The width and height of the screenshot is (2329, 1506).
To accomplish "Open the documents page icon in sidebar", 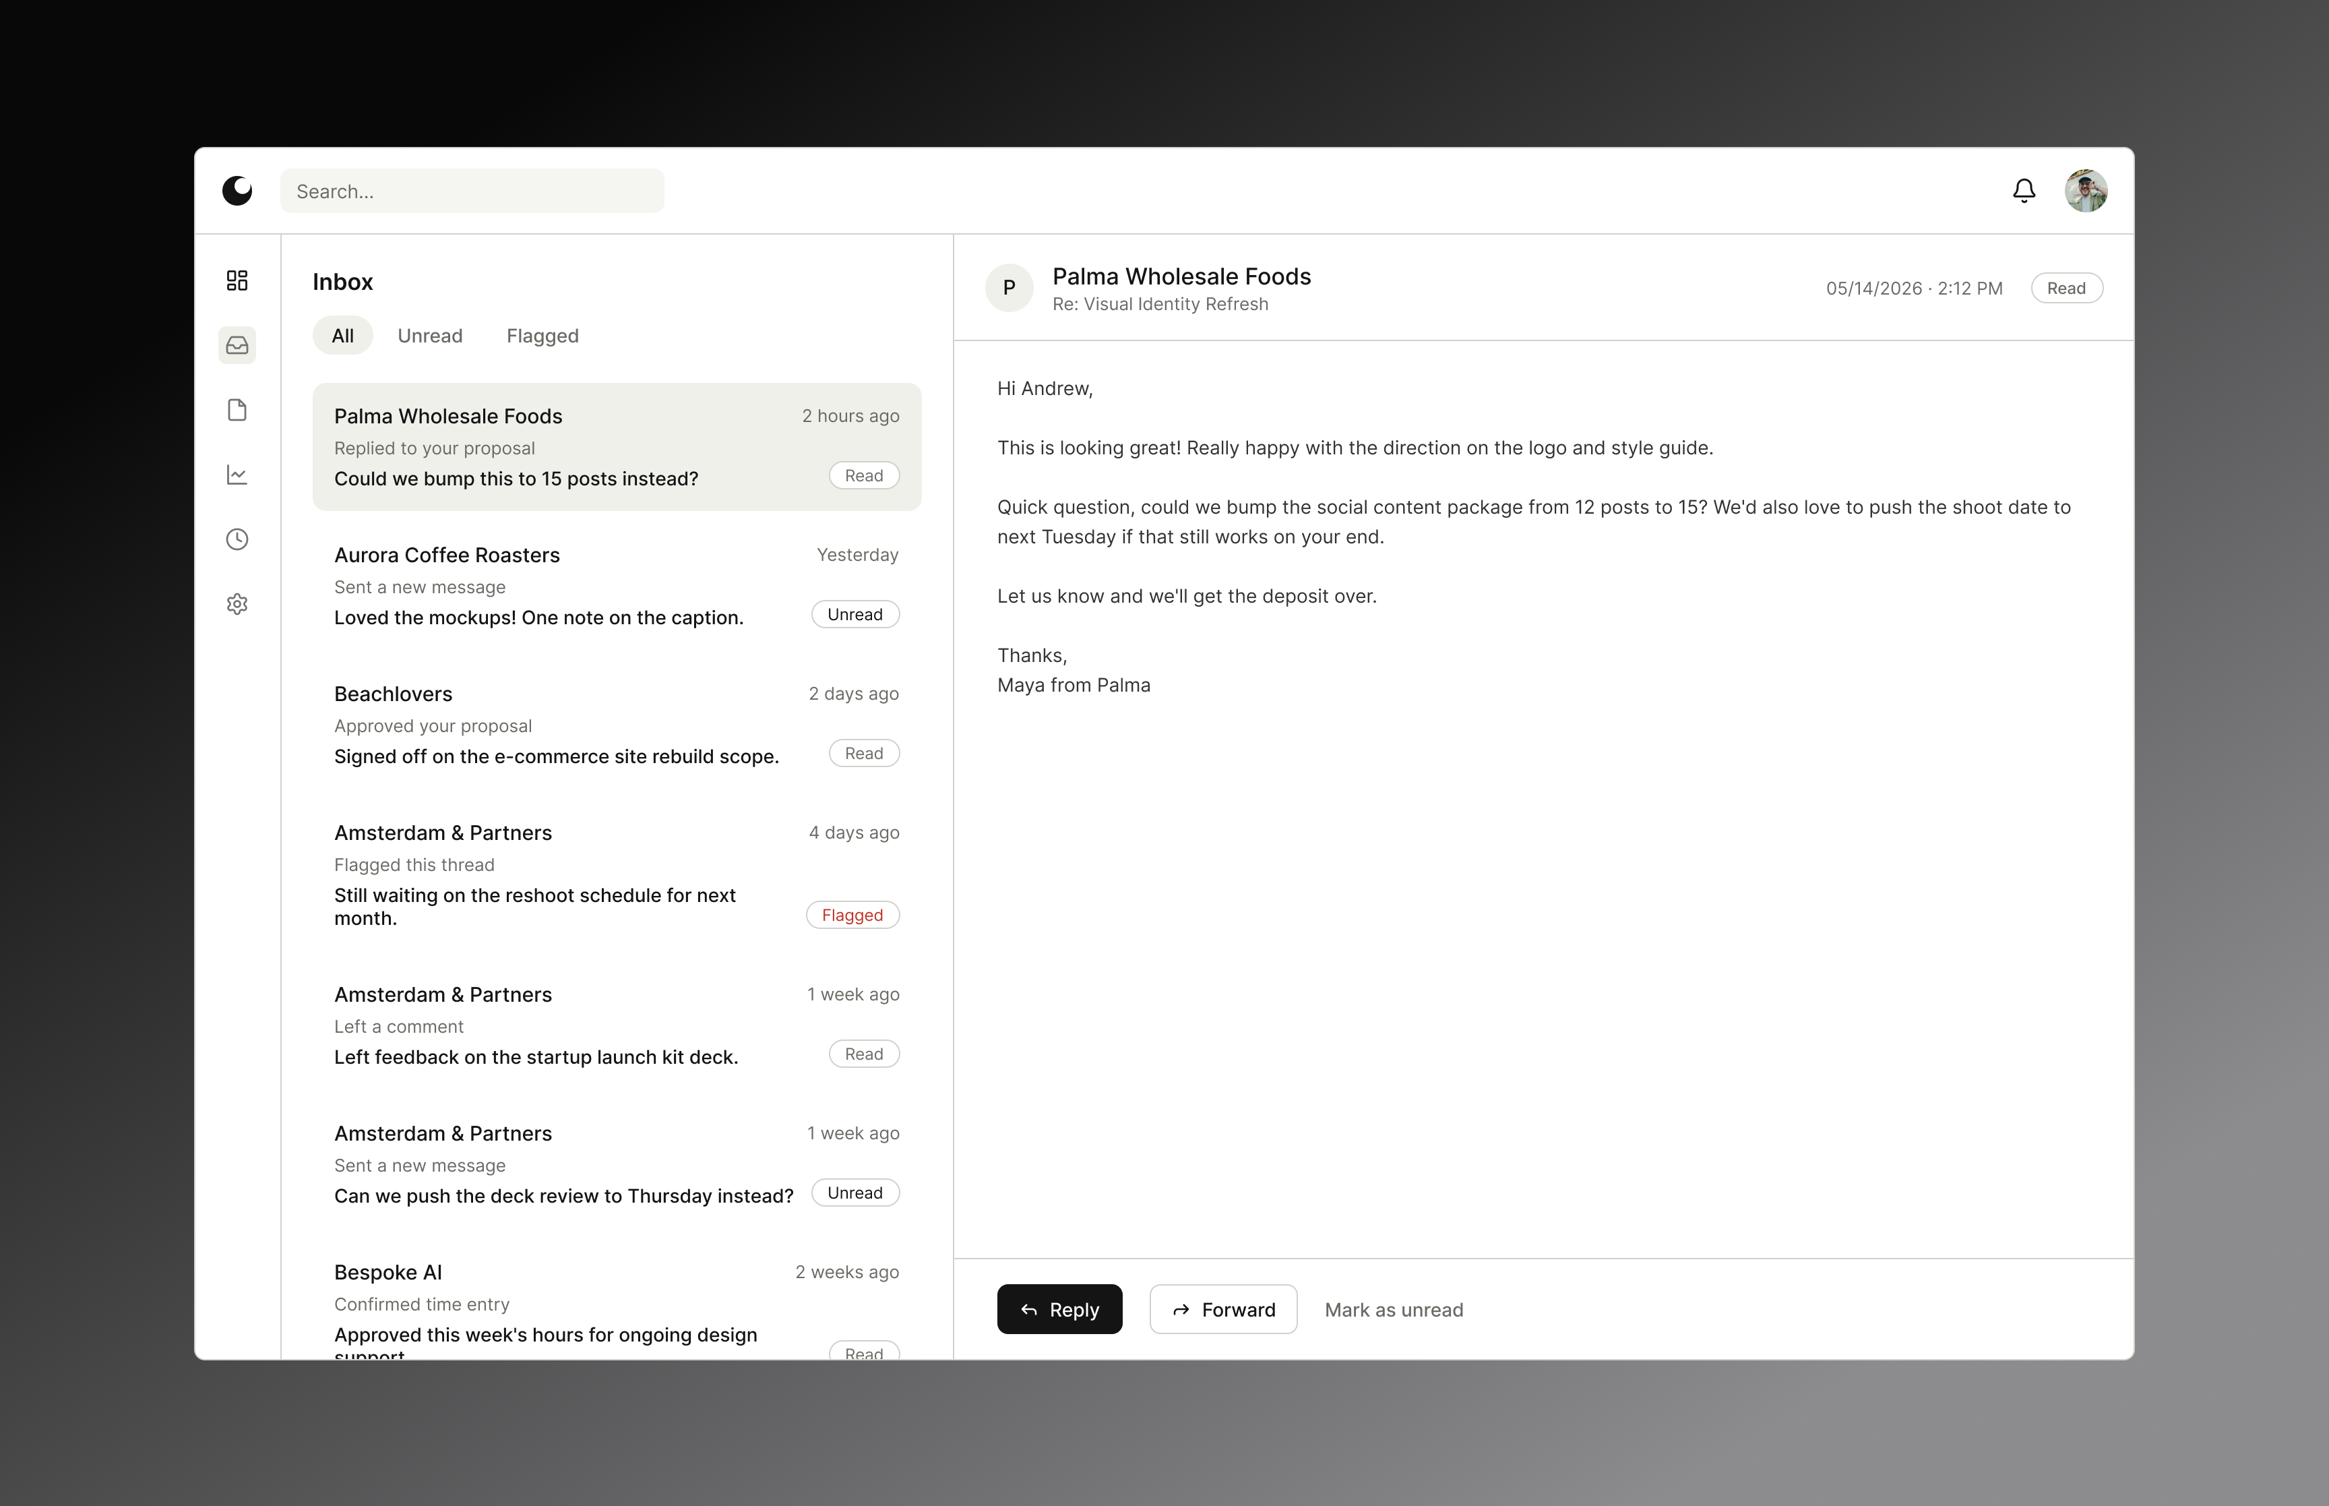I will 237,410.
